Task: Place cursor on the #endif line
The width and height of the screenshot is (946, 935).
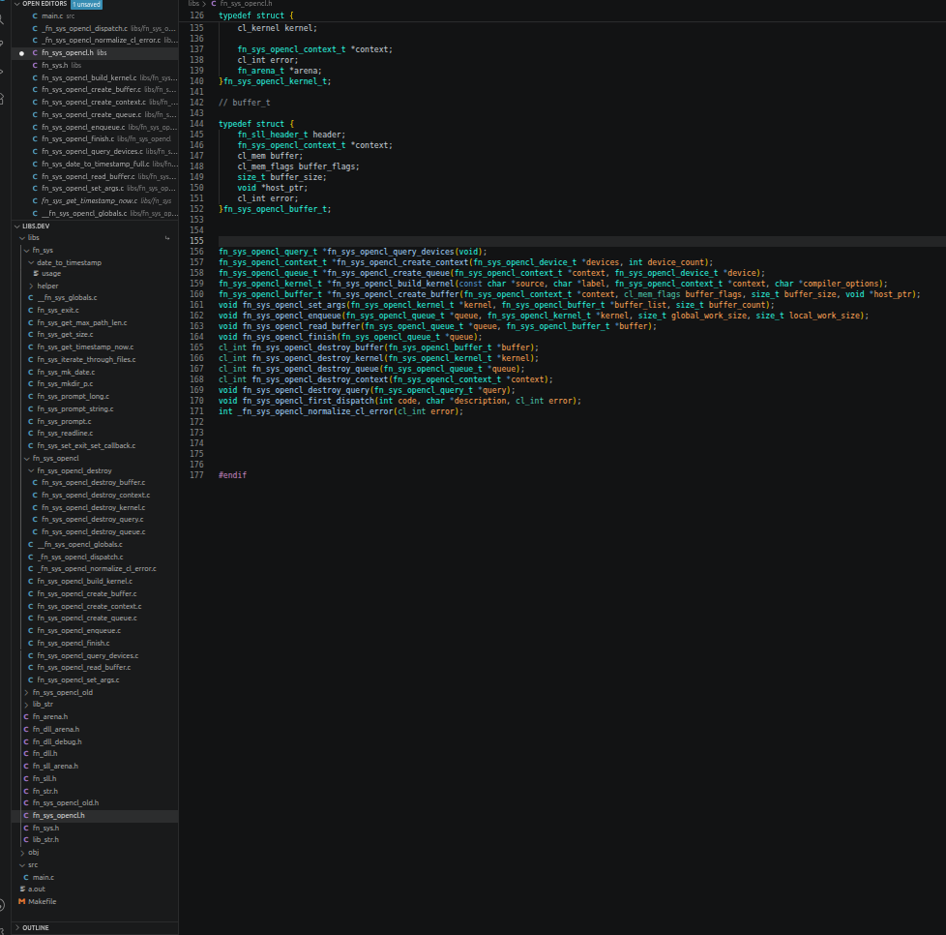Action: [232, 475]
